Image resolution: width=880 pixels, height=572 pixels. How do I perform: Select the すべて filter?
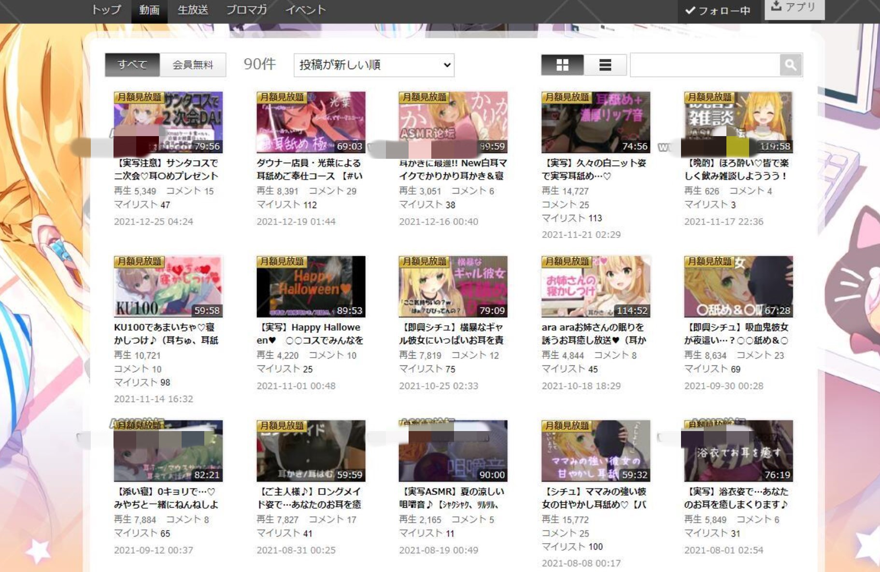[131, 65]
